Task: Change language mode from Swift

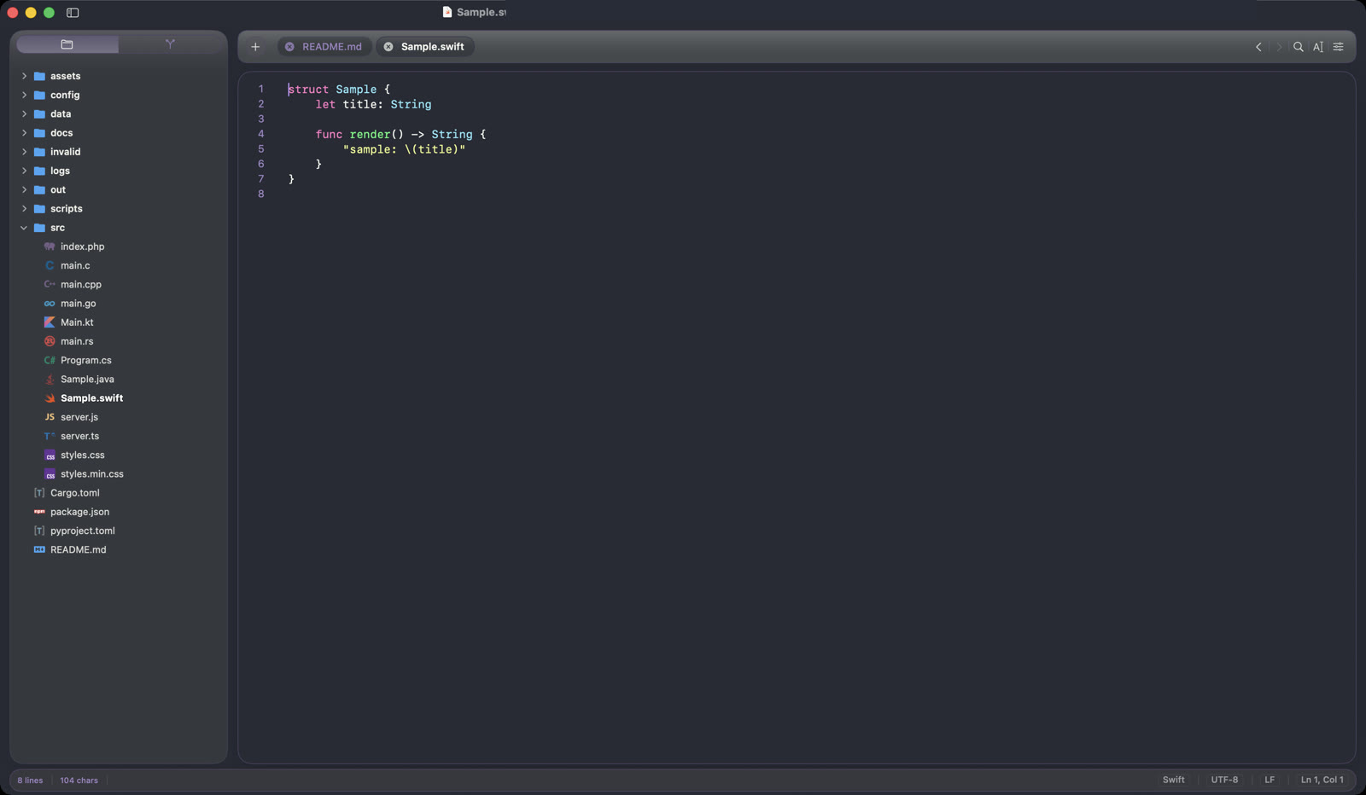Action: [1173, 780]
